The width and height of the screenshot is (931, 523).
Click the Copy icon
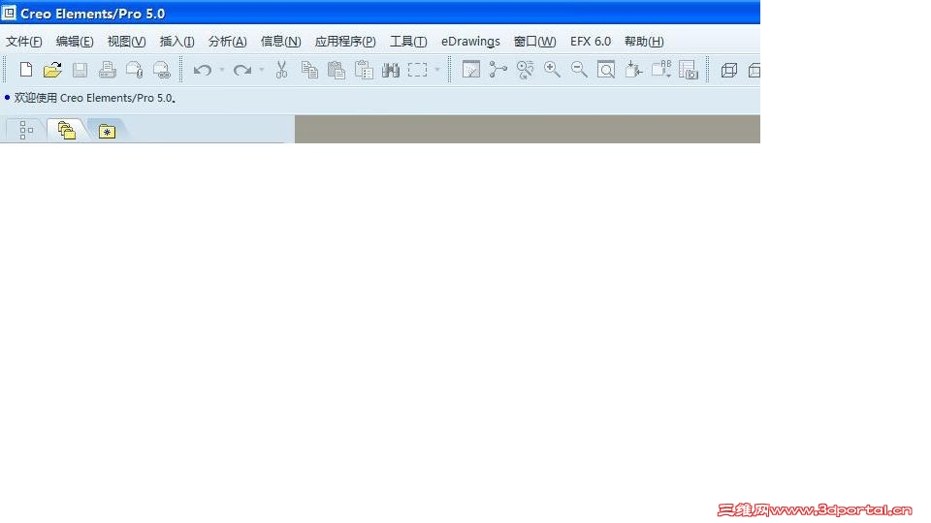pyautogui.click(x=309, y=70)
